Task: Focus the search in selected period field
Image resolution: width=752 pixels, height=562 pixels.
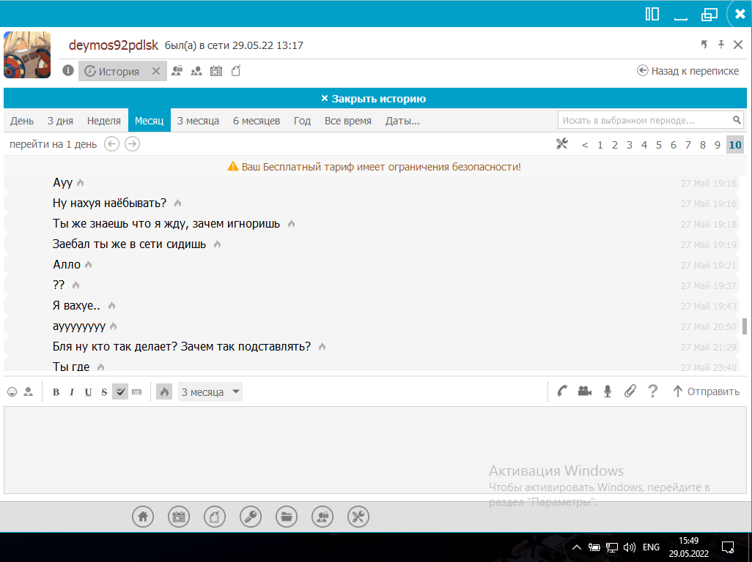Action: 645,120
